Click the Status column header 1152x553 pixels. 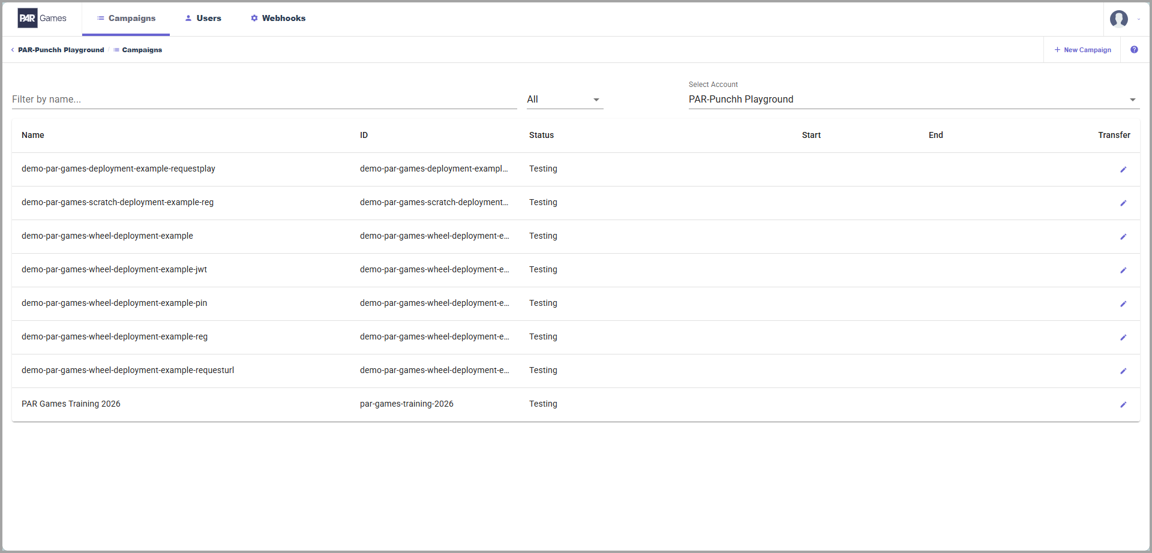point(541,135)
